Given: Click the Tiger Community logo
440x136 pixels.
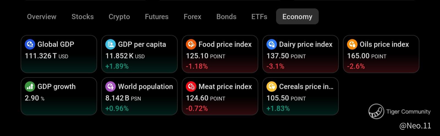Looking at the screenshot, I should point(376,111).
